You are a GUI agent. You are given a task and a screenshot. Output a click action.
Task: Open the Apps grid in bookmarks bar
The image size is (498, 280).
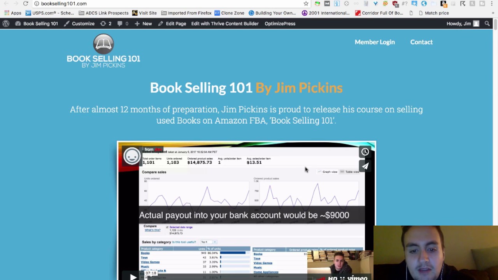click(x=12, y=13)
